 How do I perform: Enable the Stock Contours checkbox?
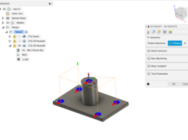[x=149, y=51]
